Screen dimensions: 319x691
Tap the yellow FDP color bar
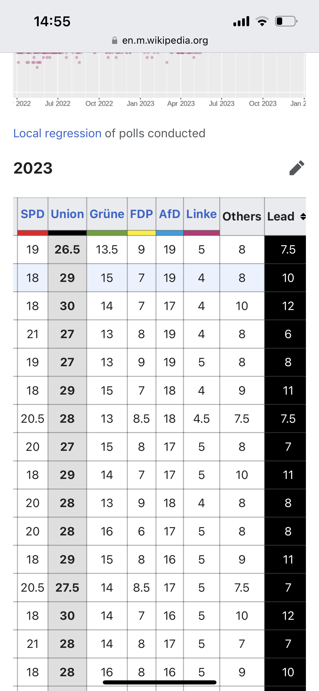tap(142, 233)
